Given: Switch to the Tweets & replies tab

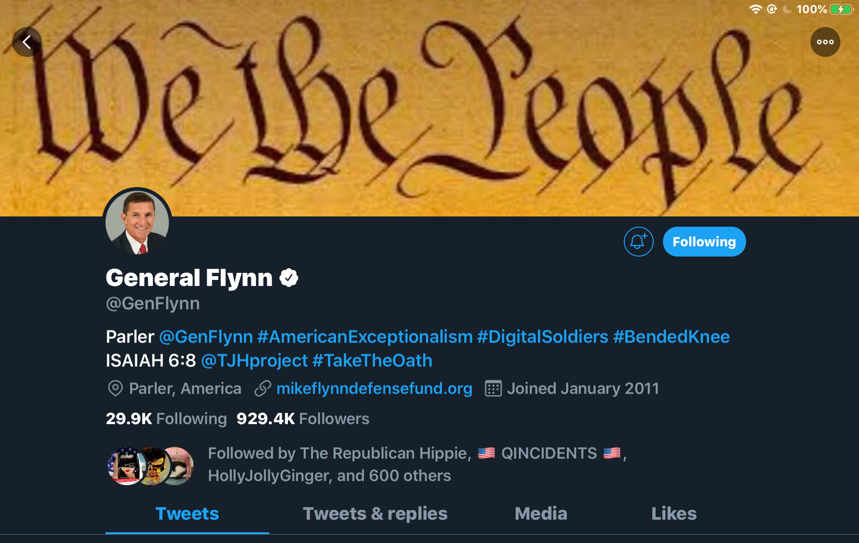Looking at the screenshot, I should point(375,514).
